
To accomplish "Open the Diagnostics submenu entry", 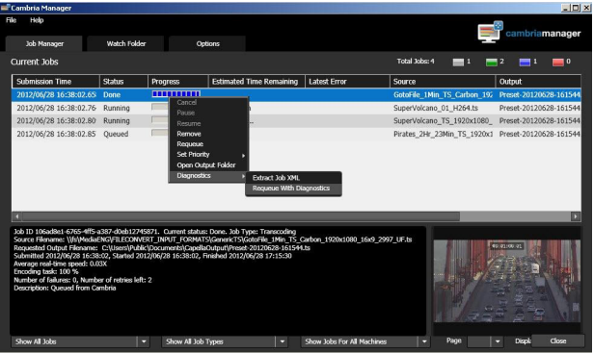I will [x=208, y=176].
